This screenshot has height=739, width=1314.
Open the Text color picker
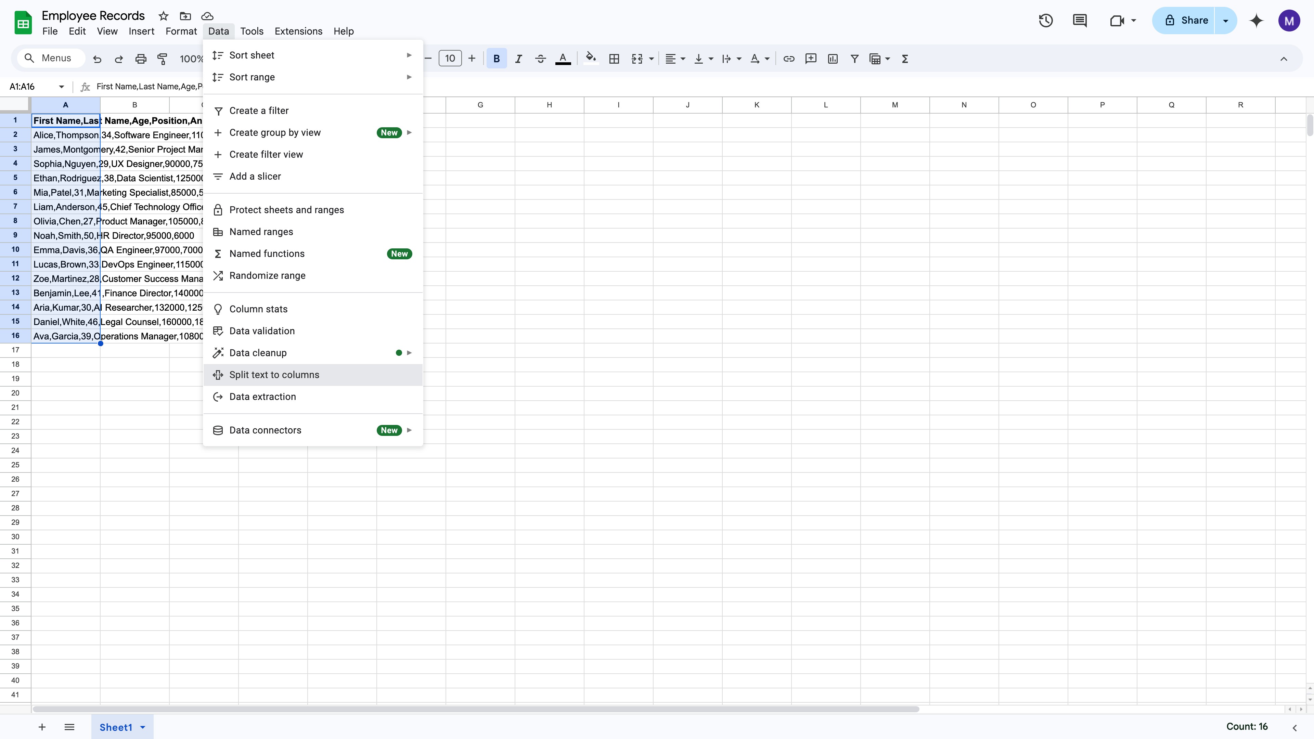point(563,59)
